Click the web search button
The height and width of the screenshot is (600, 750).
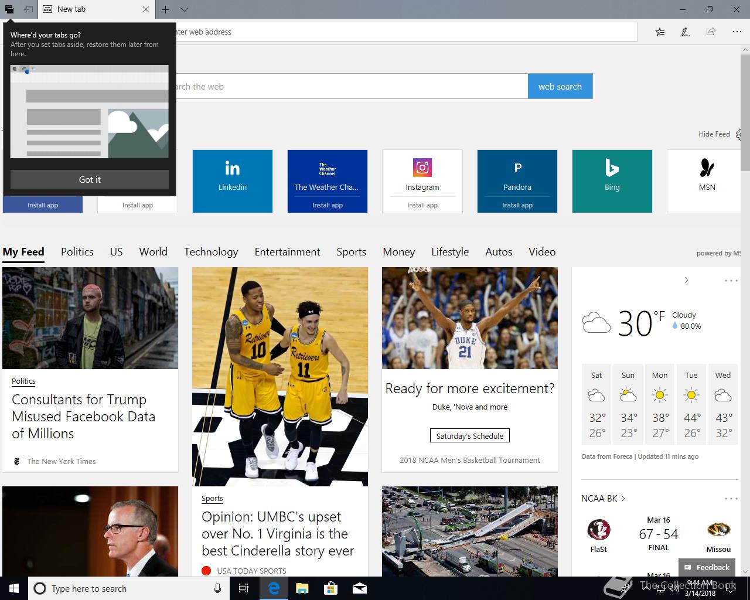coord(560,86)
